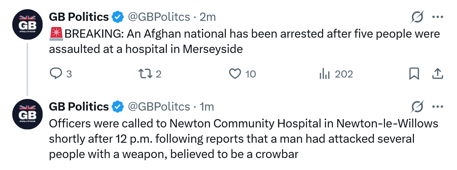Share the first tweet
This screenshot has width=457, height=170.
437,74
